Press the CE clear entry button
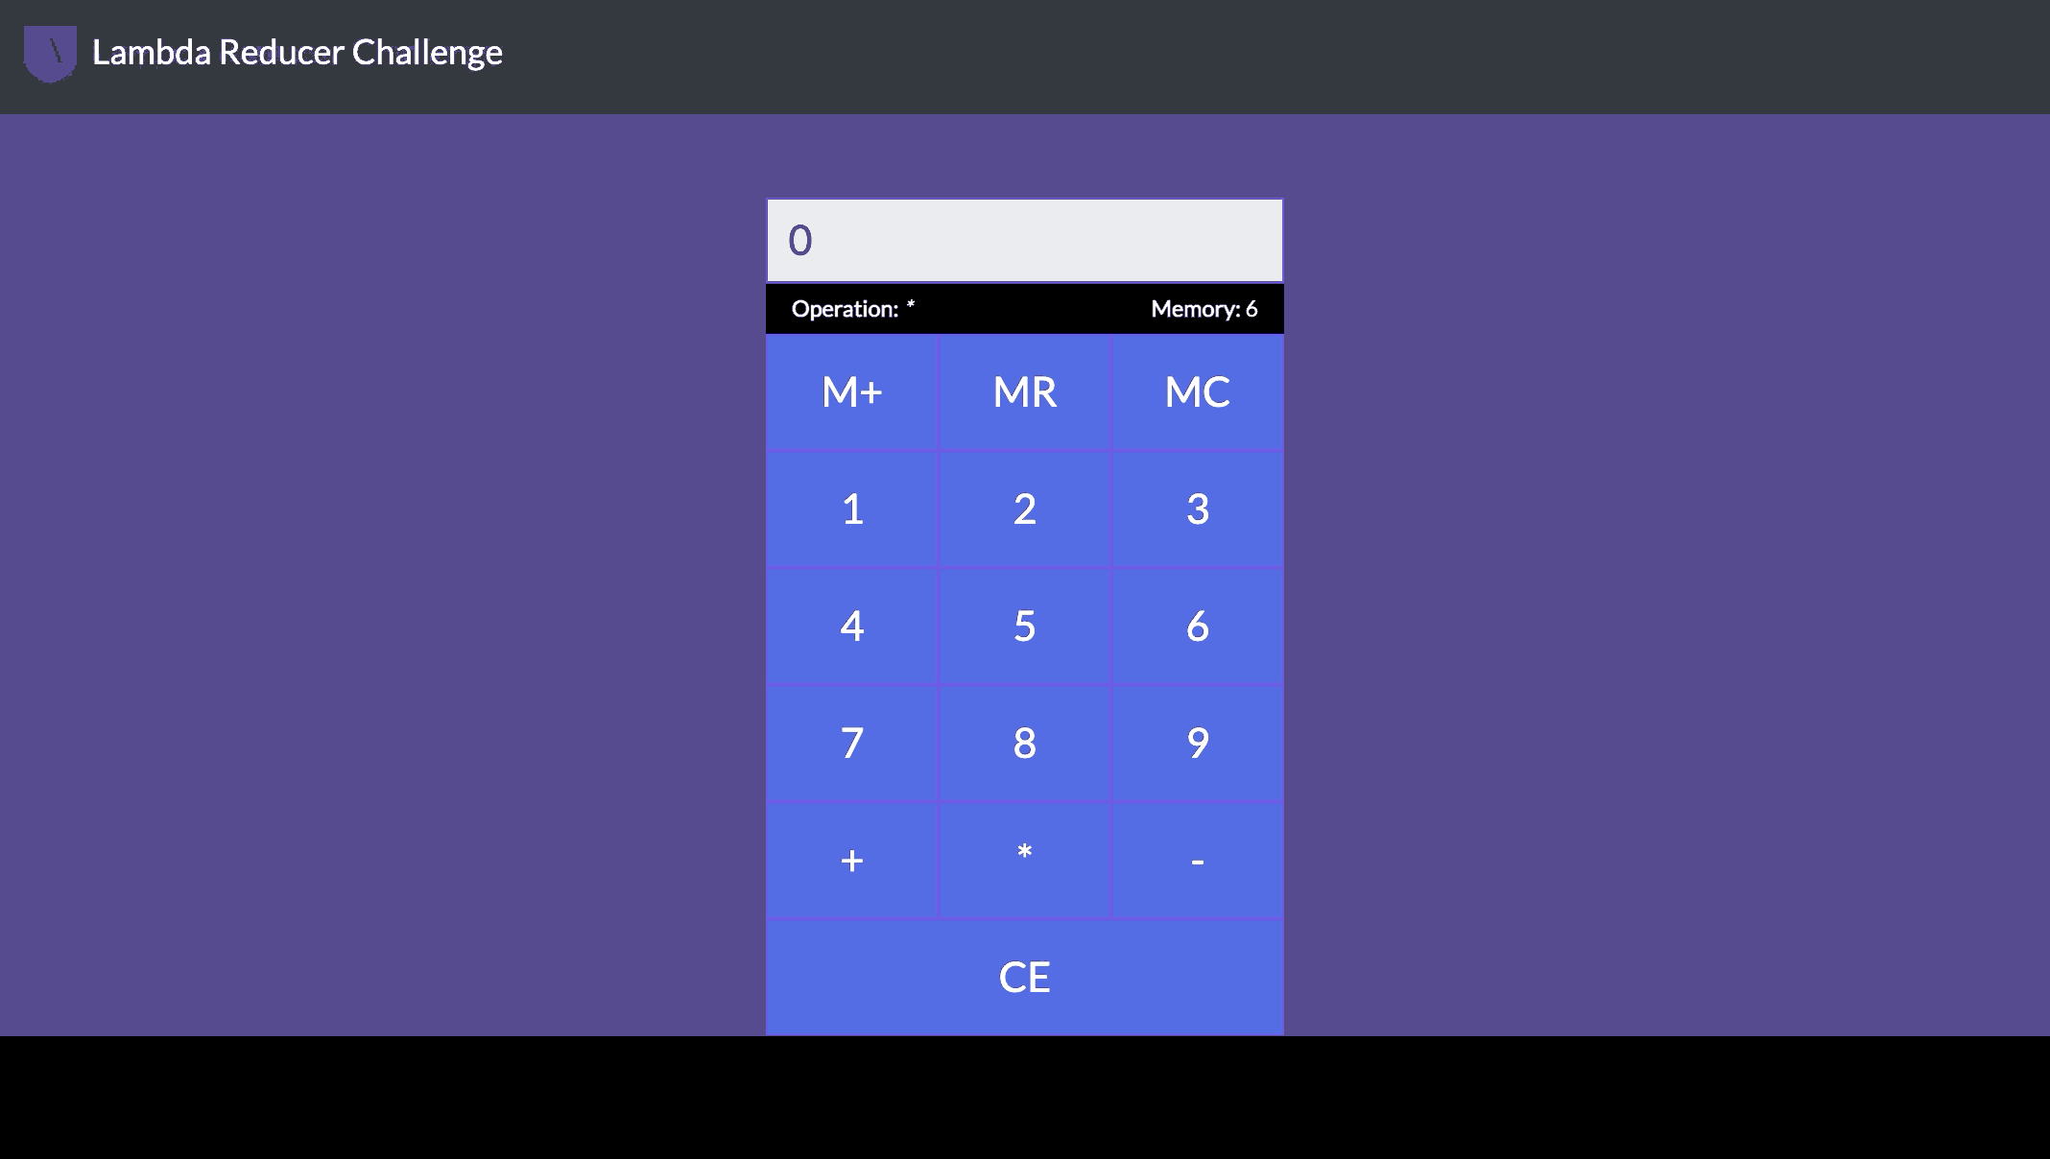This screenshot has width=2050, height=1159. tap(1024, 978)
